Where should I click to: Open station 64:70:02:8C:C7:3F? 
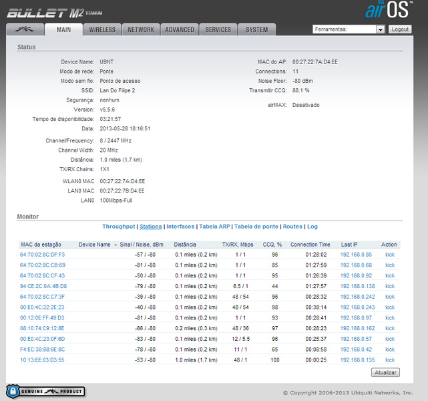tap(42, 297)
